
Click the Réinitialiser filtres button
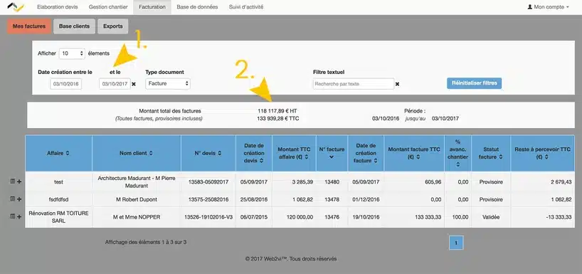pyautogui.click(x=475, y=83)
